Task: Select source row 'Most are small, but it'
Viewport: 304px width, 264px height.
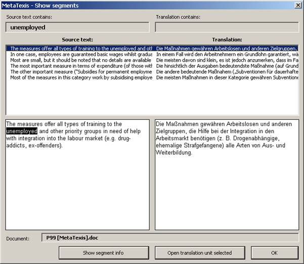Action: (81, 60)
